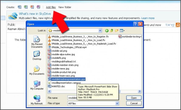Click the New folder link
The height and width of the screenshot is (110, 181).
tap(65, 7)
